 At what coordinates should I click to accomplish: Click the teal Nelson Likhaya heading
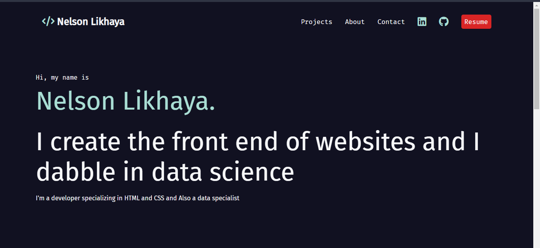tap(125, 101)
